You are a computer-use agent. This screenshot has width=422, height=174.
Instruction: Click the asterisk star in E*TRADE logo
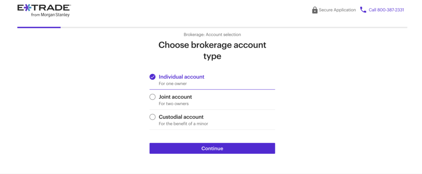click(27, 8)
